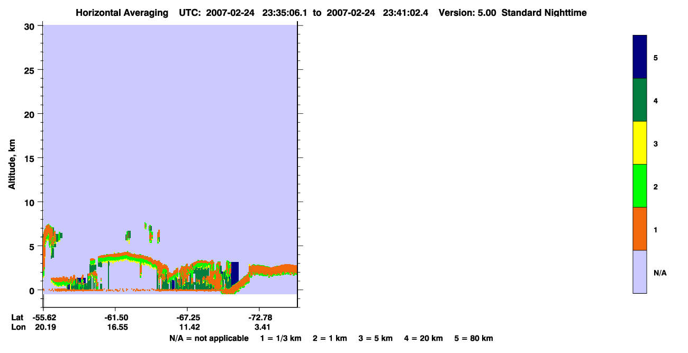
Task: Click the '2 = 1 km' legend note
Action: [x=330, y=338]
